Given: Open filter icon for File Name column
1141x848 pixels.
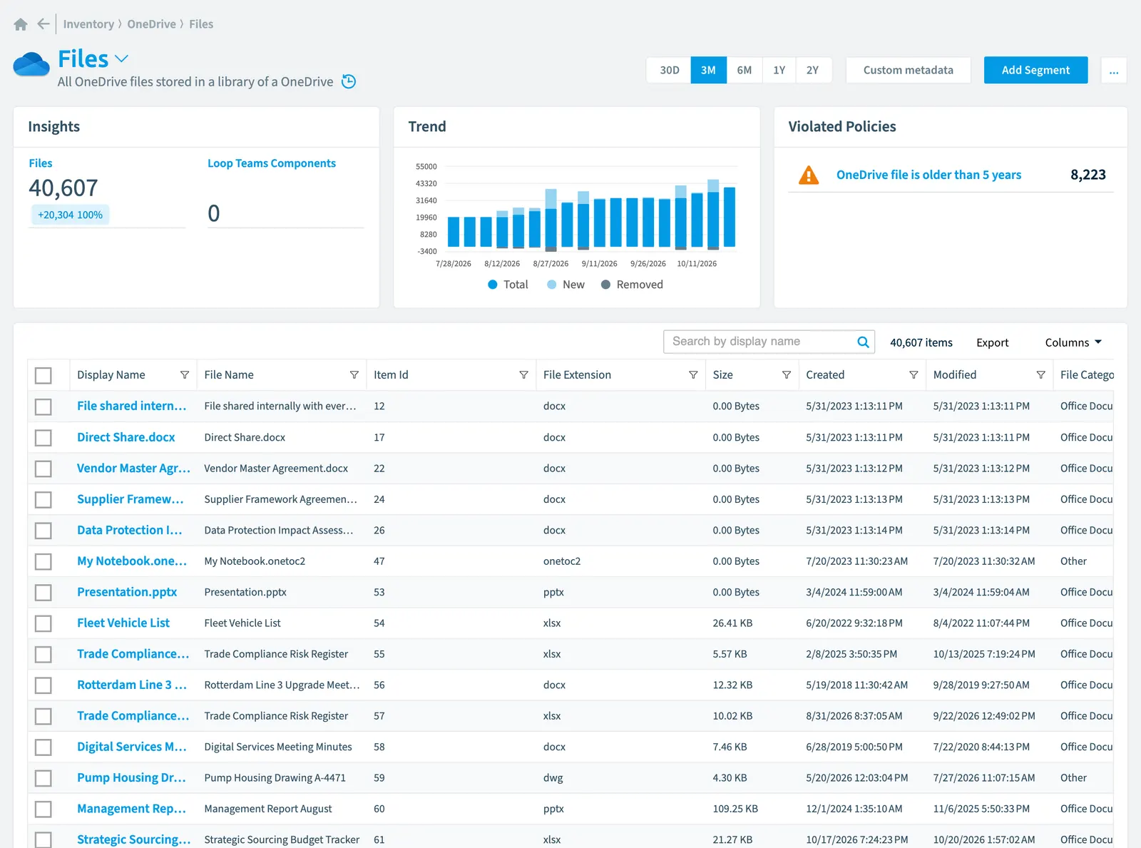Looking at the screenshot, I should (354, 375).
